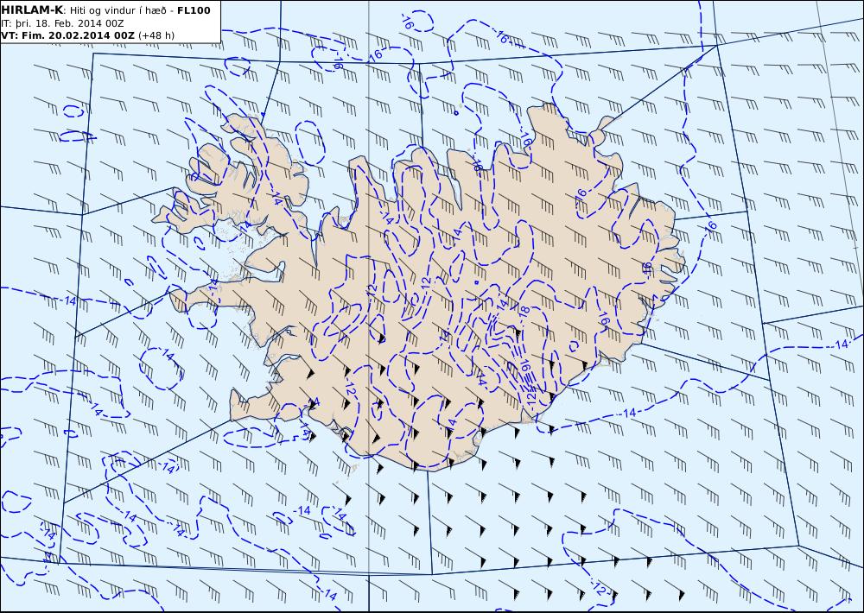Select the 'Hiti og vindur í hæð' text

pos(118,11)
